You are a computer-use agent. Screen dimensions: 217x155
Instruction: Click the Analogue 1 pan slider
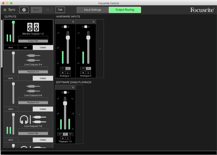(65, 27)
